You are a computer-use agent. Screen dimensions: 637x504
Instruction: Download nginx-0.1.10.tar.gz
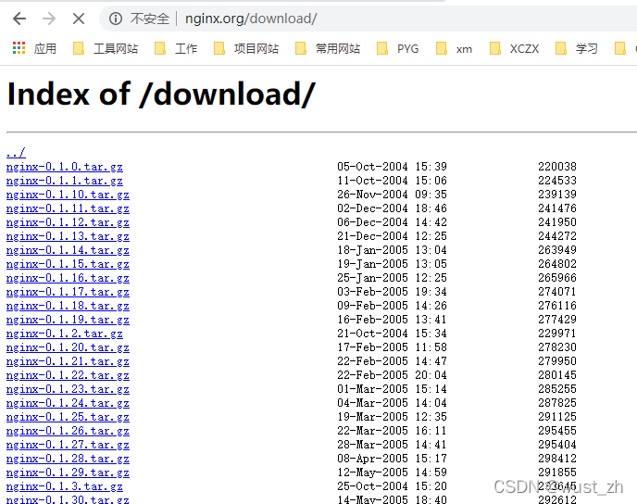tap(68, 195)
